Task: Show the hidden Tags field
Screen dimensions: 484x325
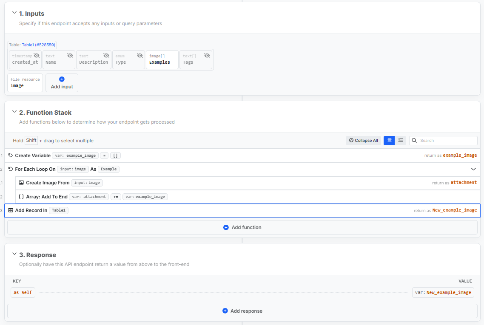Action: point(207,56)
